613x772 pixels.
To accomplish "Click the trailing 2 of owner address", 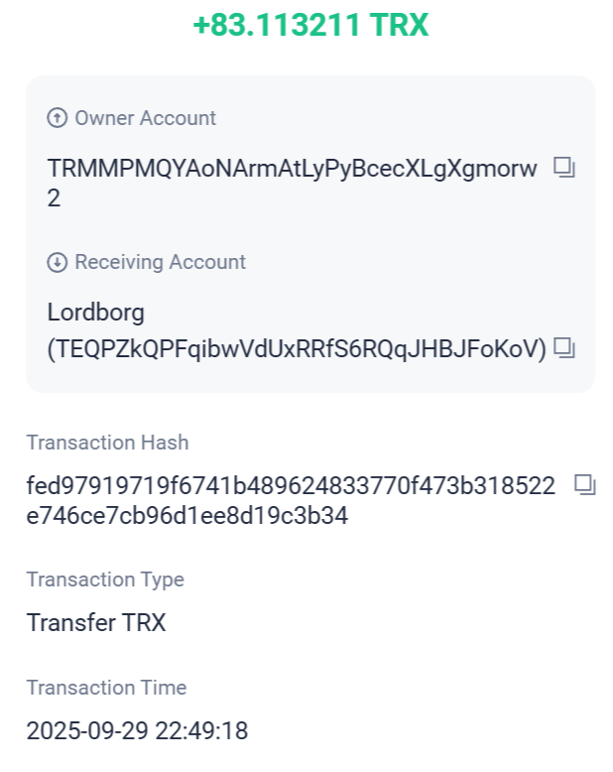I will click(x=55, y=198).
